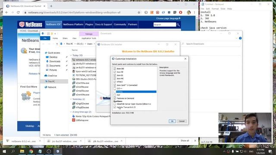The image size is (276, 155).
Task: Uncheck the Java SE pack
Action: click(x=115, y=72)
